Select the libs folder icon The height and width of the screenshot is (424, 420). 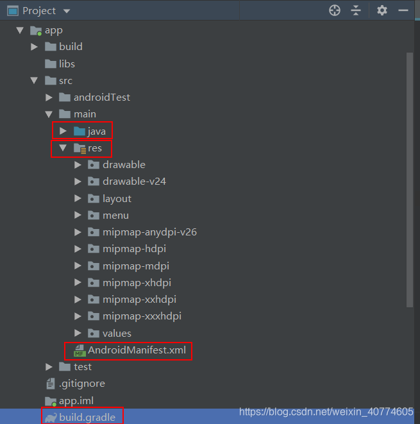point(50,64)
